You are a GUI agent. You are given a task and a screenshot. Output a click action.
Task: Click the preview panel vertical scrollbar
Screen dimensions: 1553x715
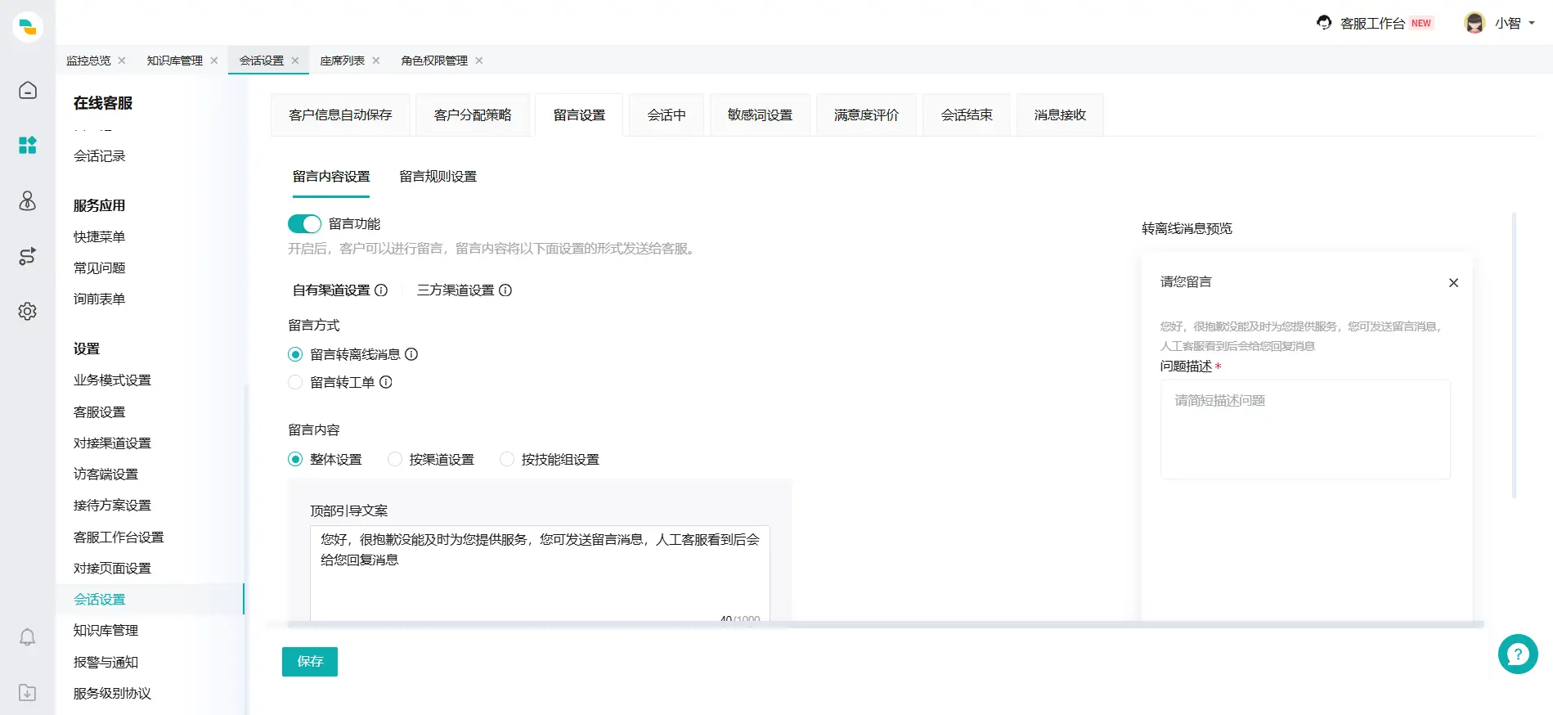click(1514, 355)
